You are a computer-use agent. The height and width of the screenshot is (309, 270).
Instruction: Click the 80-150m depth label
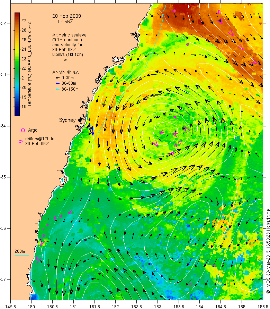[70, 89]
